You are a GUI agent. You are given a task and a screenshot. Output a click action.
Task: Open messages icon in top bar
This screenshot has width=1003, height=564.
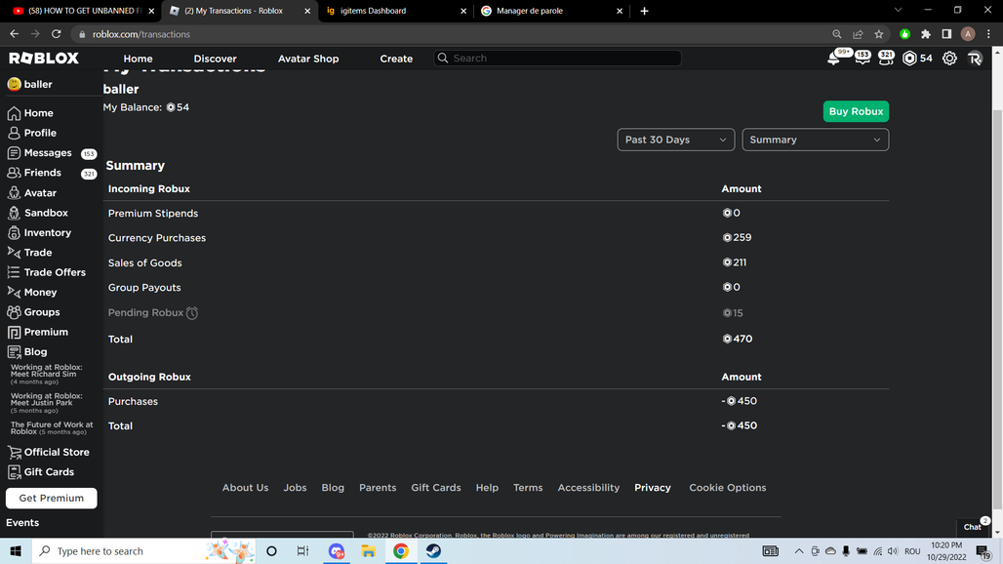pos(863,59)
